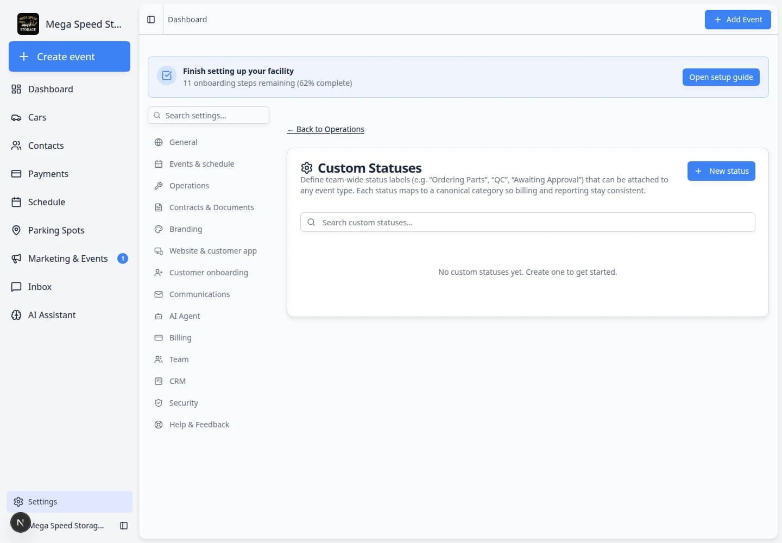Click the Inbox chat bubble icon

[16, 287]
